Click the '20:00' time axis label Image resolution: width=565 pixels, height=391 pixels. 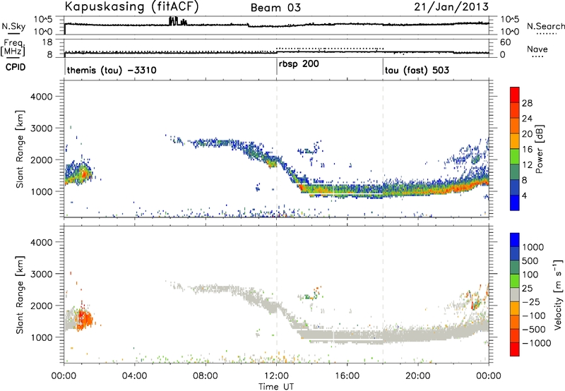click(418, 376)
